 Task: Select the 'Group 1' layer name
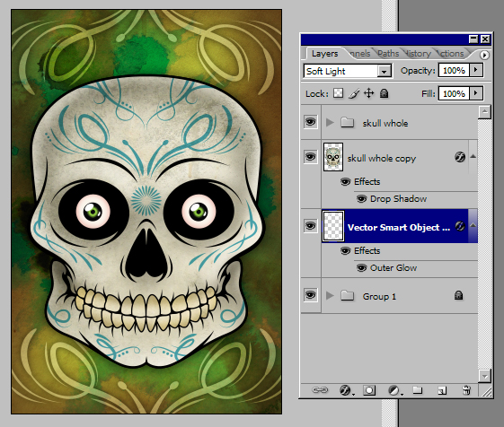pyautogui.click(x=379, y=296)
